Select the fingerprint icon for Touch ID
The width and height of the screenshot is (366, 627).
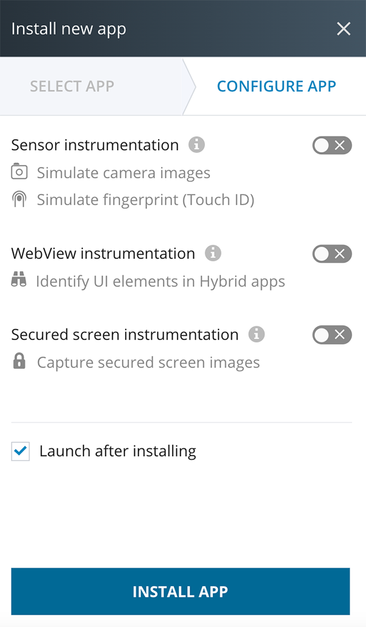click(19, 200)
